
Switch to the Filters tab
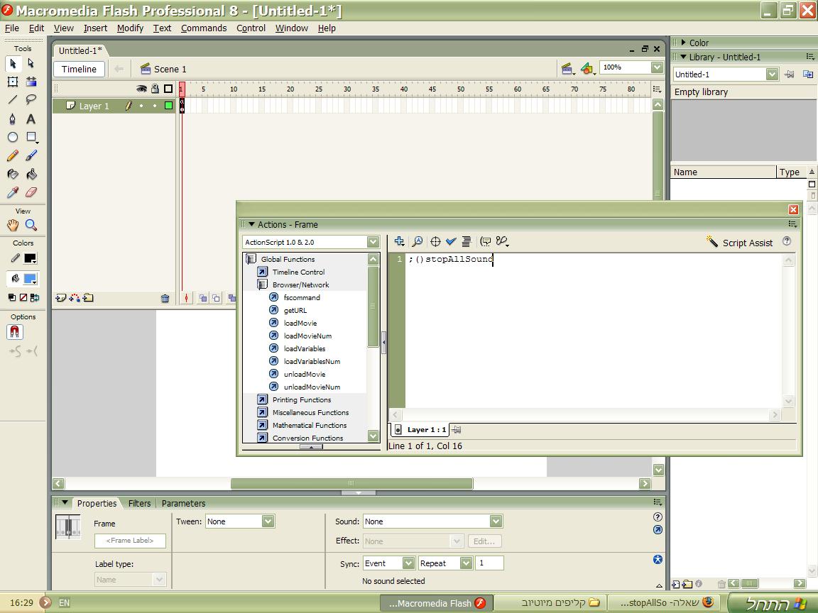click(139, 503)
